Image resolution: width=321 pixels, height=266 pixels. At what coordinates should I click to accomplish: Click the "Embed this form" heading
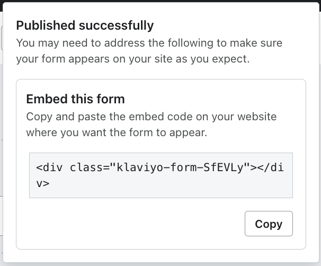[x=75, y=99]
